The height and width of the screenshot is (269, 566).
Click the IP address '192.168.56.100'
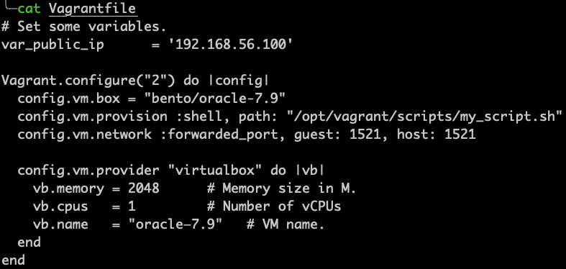pos(230,45)
